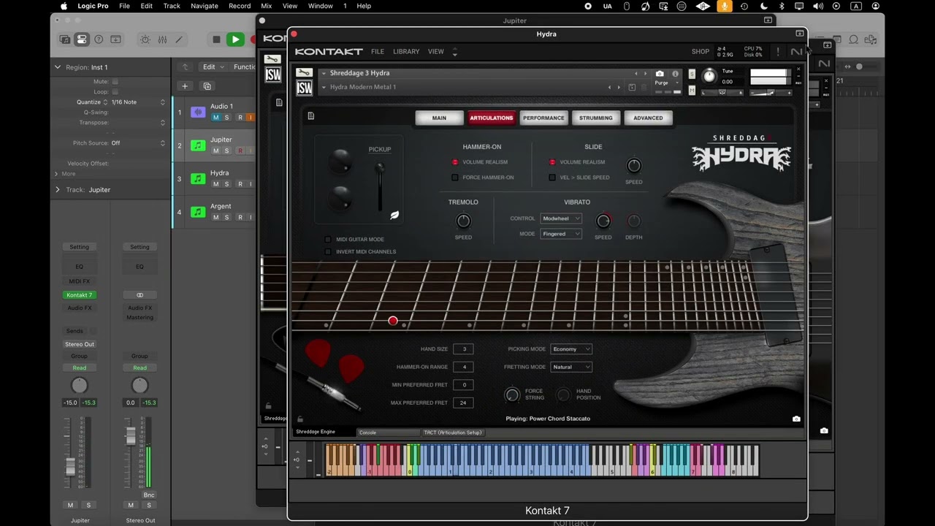Open Logic Smart Controls button
This screenshot has height=526, width=935.
(x=145, y=39)
